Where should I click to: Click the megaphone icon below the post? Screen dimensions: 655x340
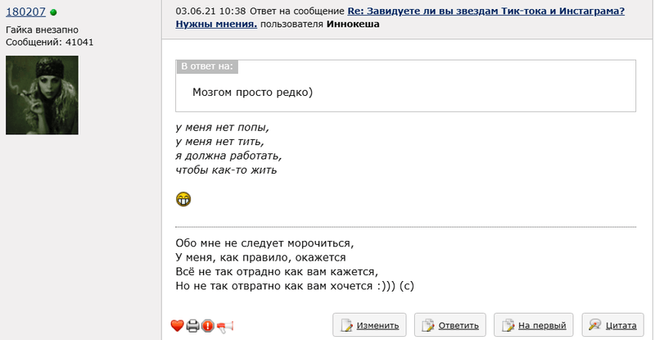pyautogui.click(x=225, y=325)
